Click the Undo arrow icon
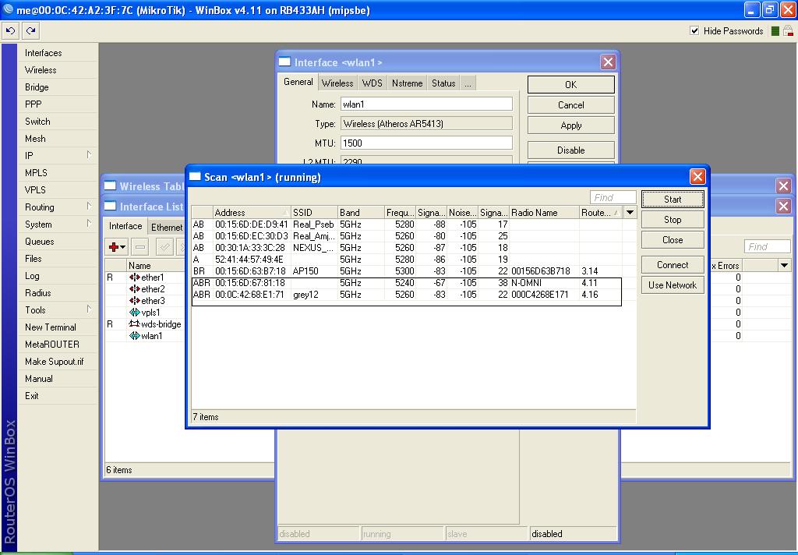 pos(10,30)
